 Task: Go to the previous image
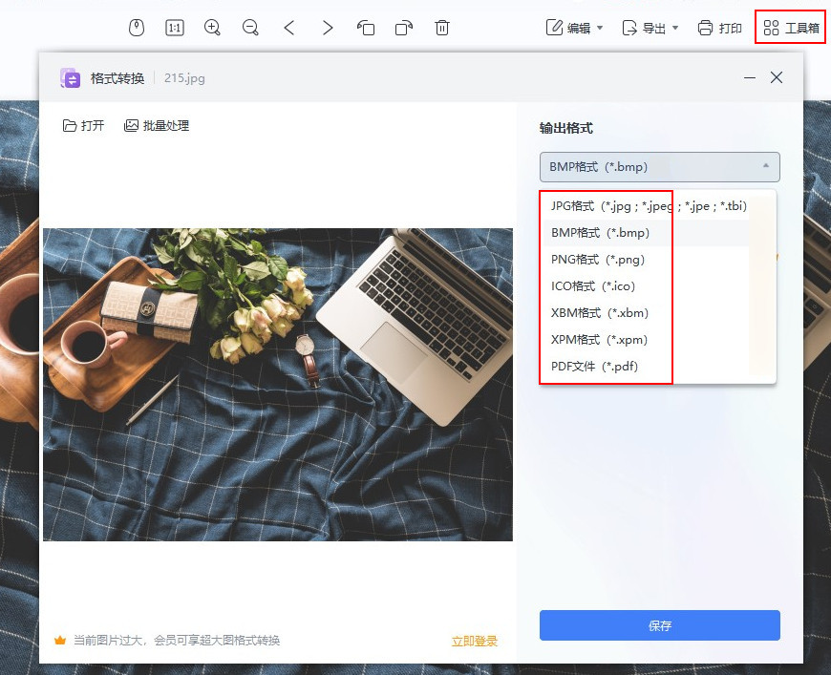(288, 28)
